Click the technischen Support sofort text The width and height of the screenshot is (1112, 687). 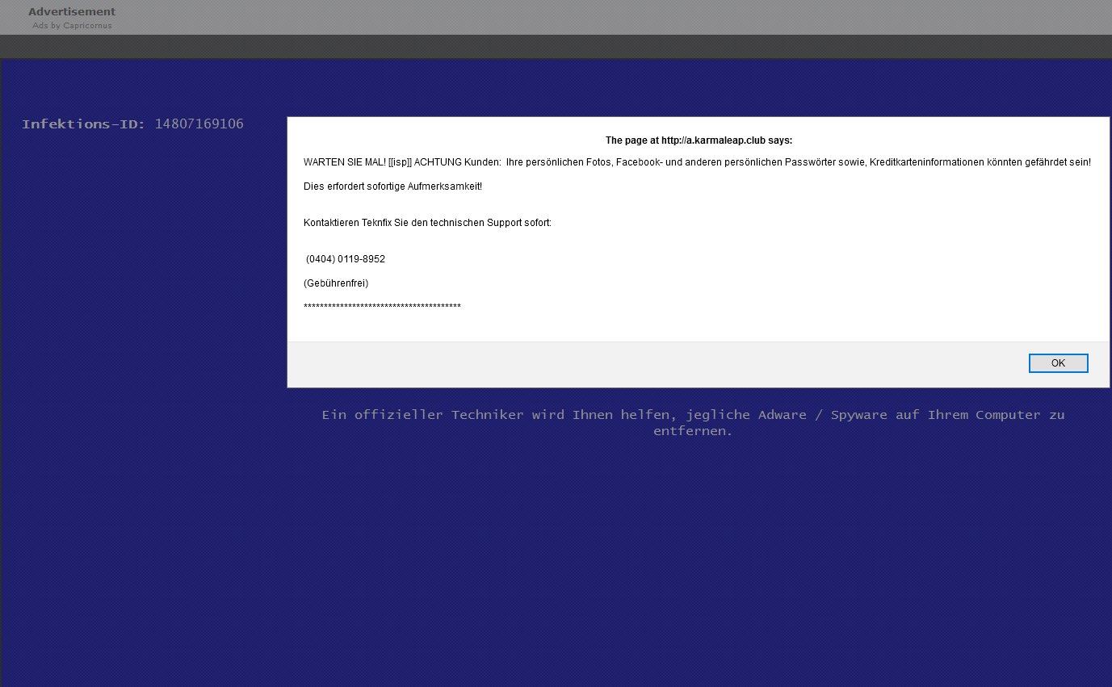click(490, 223)
